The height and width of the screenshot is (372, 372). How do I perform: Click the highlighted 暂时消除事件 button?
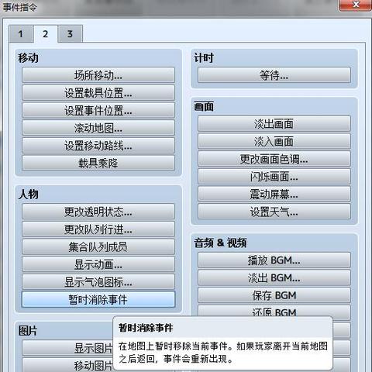98,299
